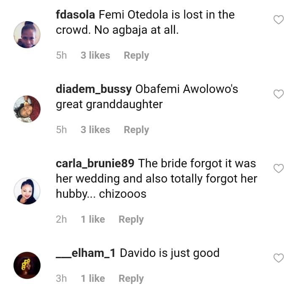Heart carla_brunie89's comment about the bride
304x292 pixels.
[x=279, y=169]
